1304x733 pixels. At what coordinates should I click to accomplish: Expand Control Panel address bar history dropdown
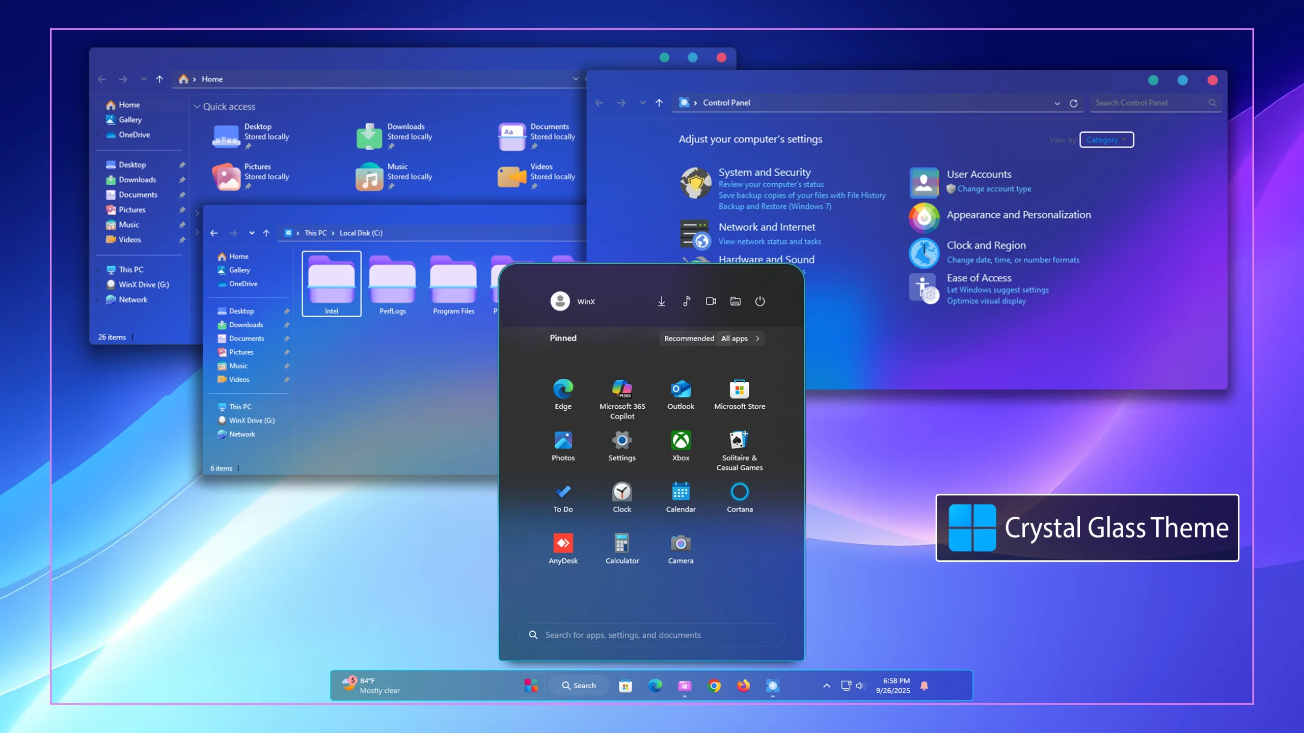1057,103
